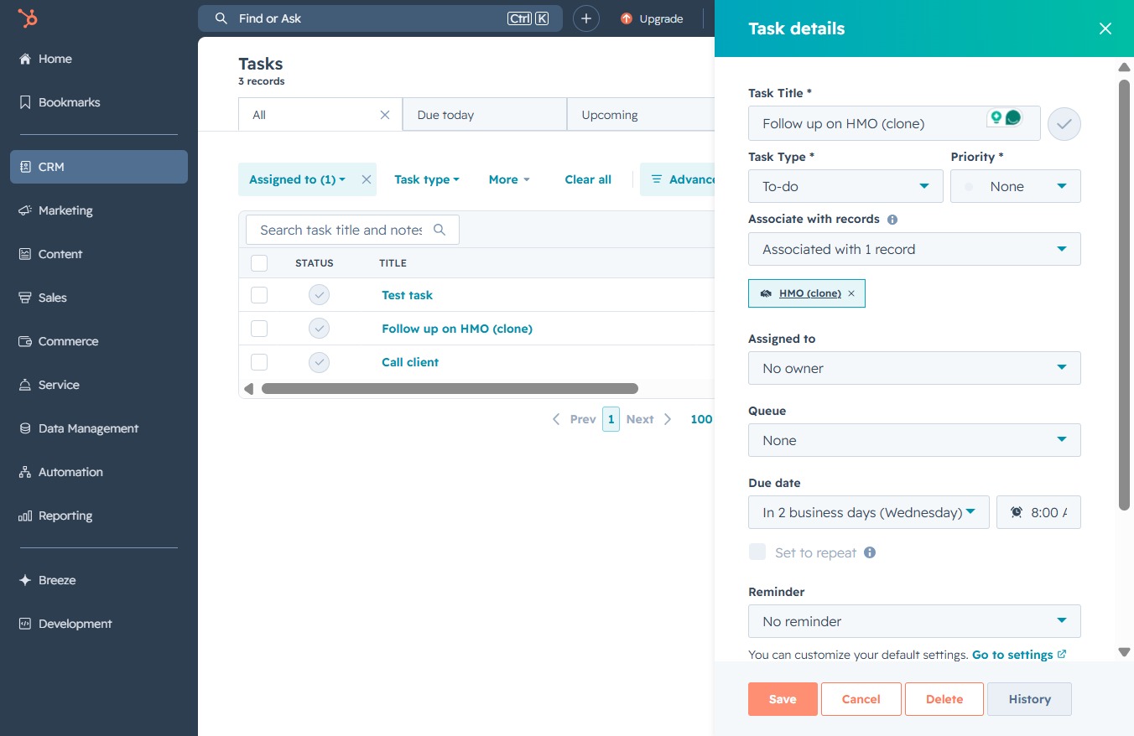Click the Task Title input field
Viewport: 1134px width, 736px height.
tap(894, 123)
